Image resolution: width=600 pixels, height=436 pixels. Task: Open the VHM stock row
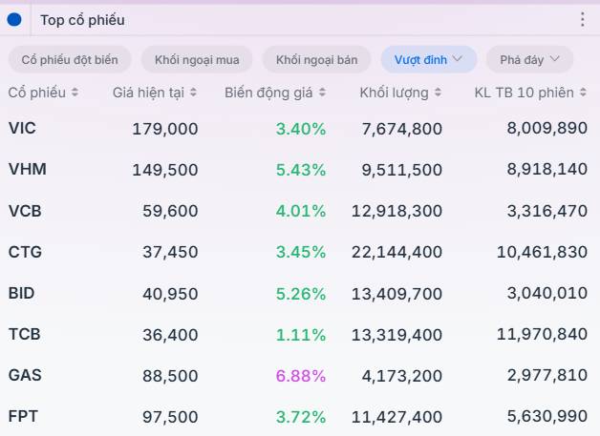298,169
